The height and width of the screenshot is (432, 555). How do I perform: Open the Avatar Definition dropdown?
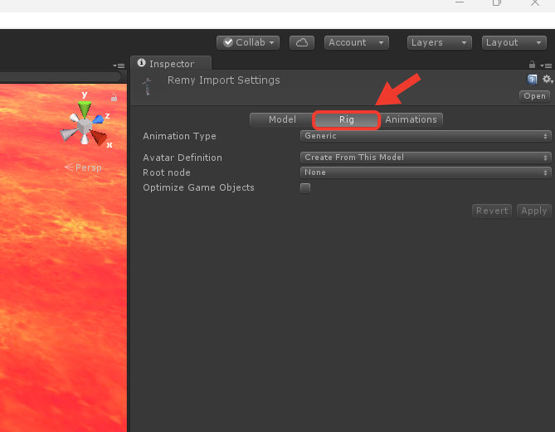[426, 158]
